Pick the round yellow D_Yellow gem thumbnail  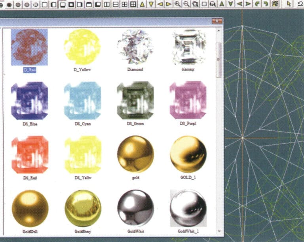point(82,47)
